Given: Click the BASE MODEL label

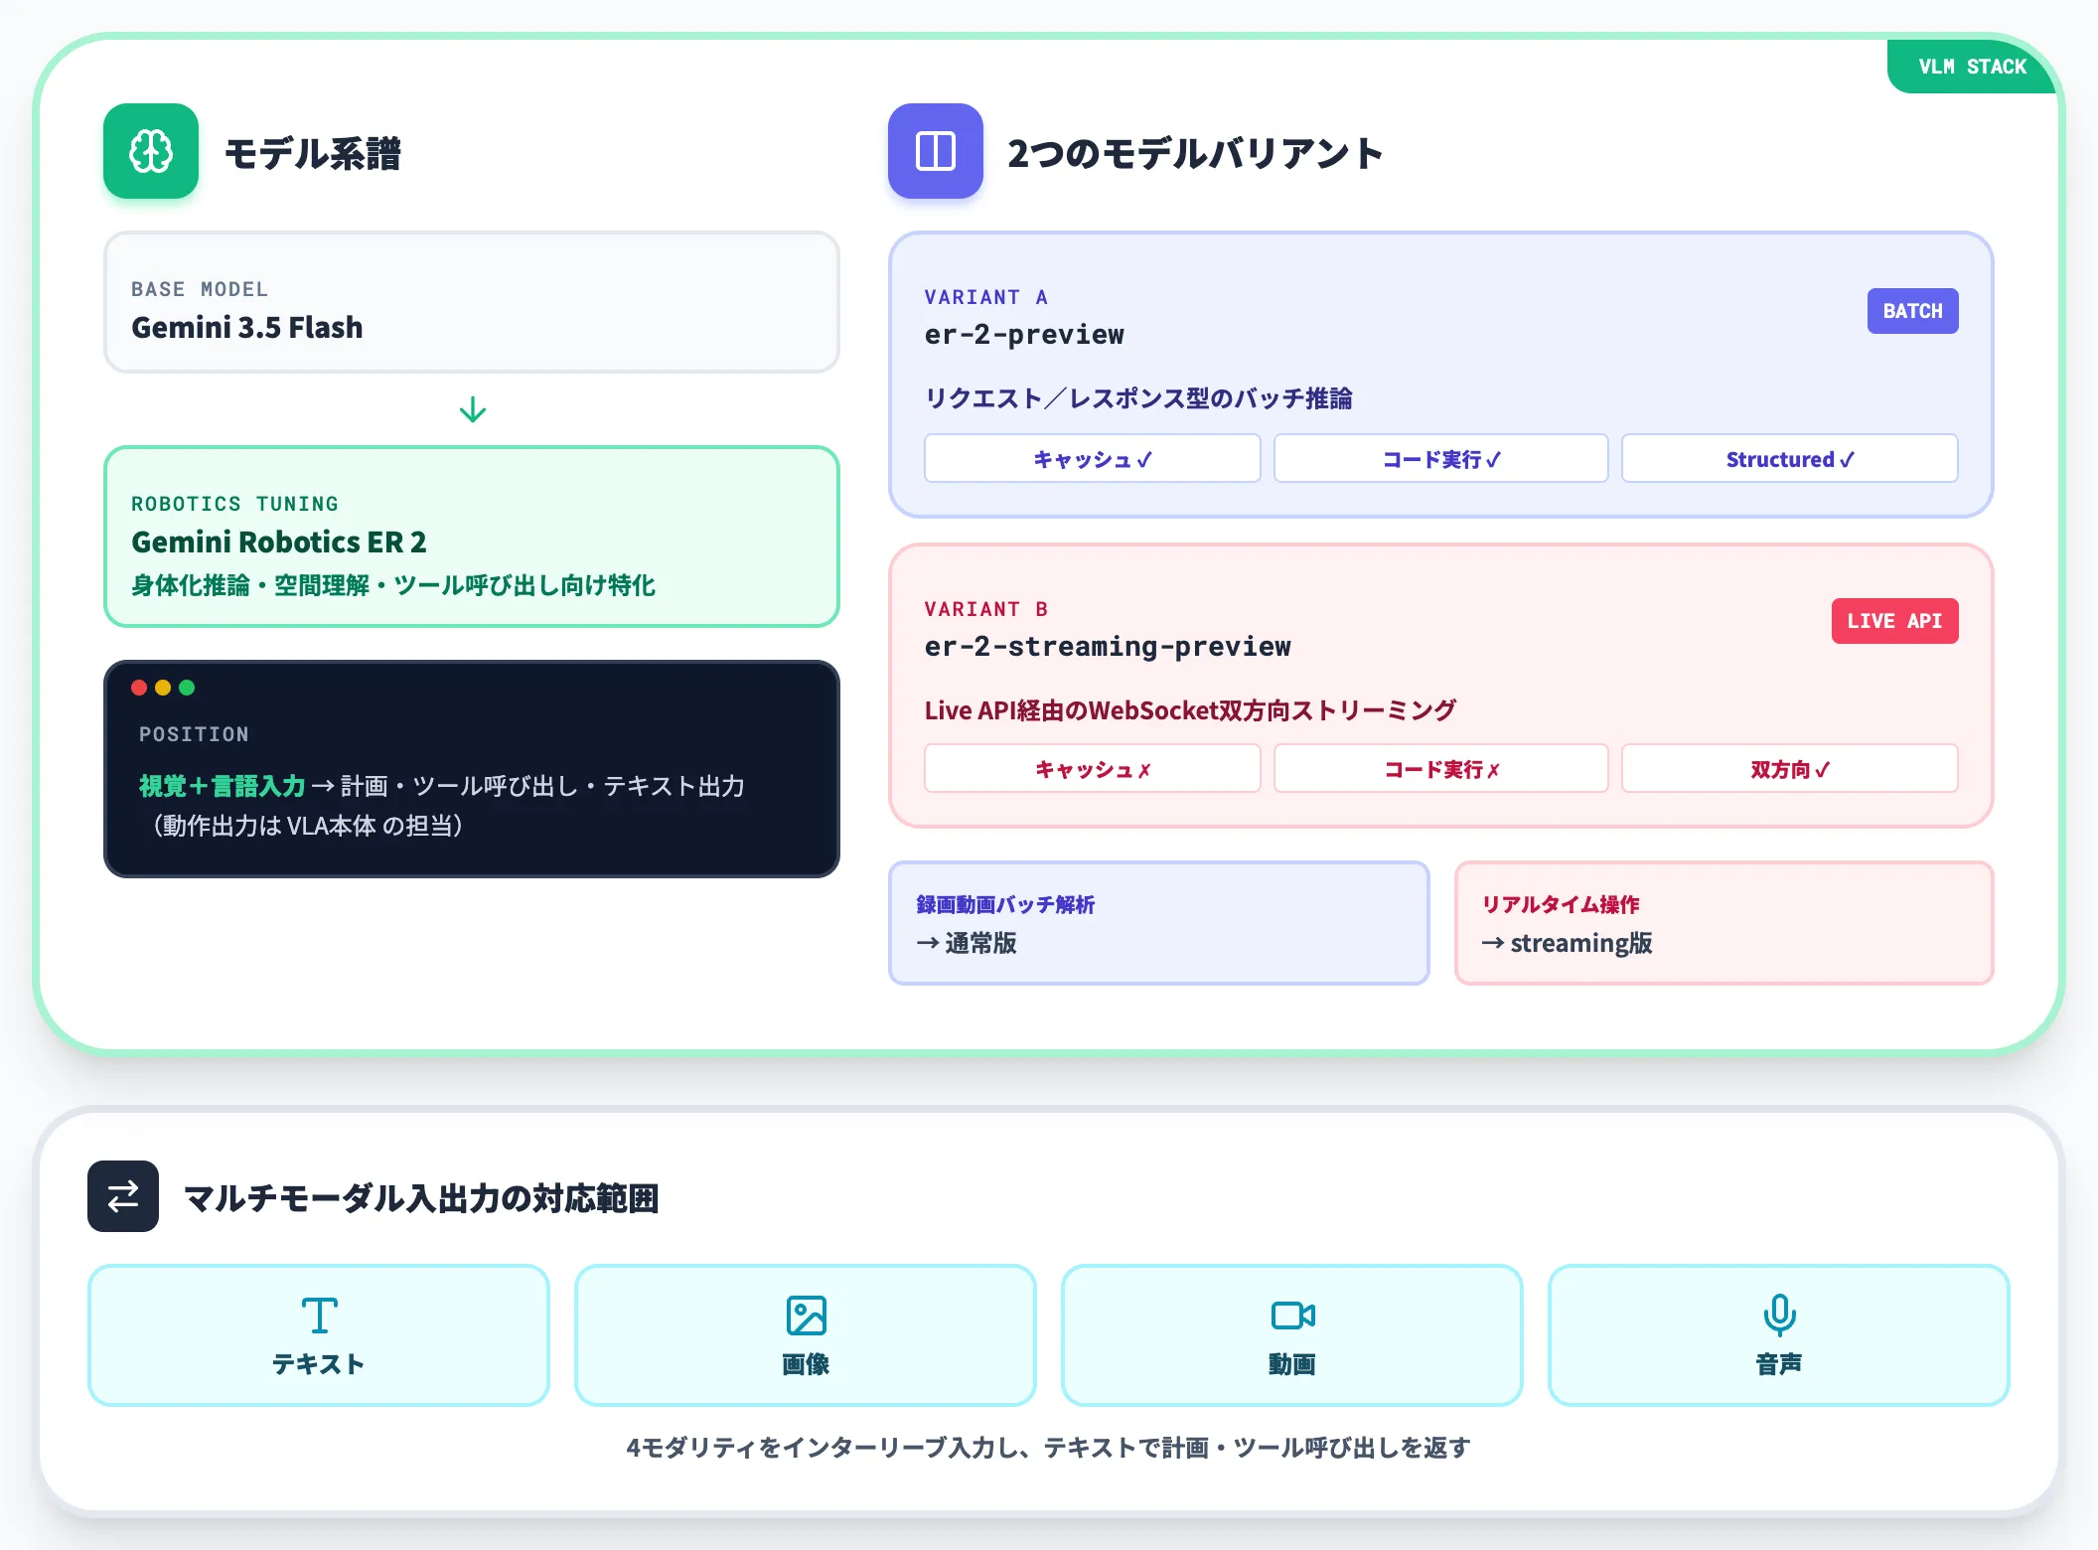Looking at the screenshot, I should click(200, 289).
